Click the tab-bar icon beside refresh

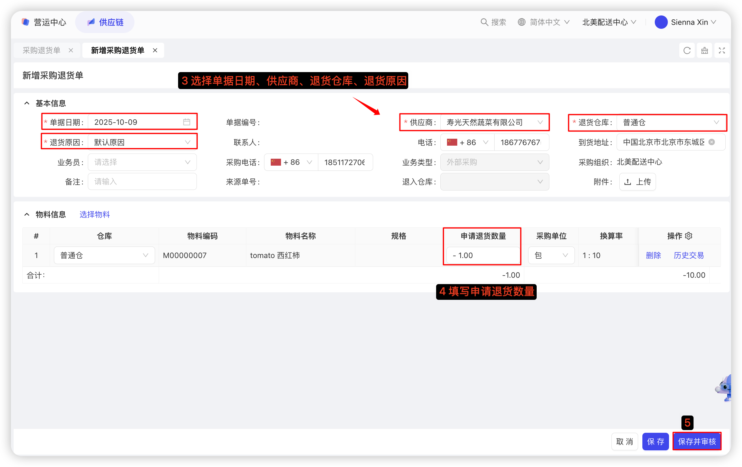coord(704,51)
